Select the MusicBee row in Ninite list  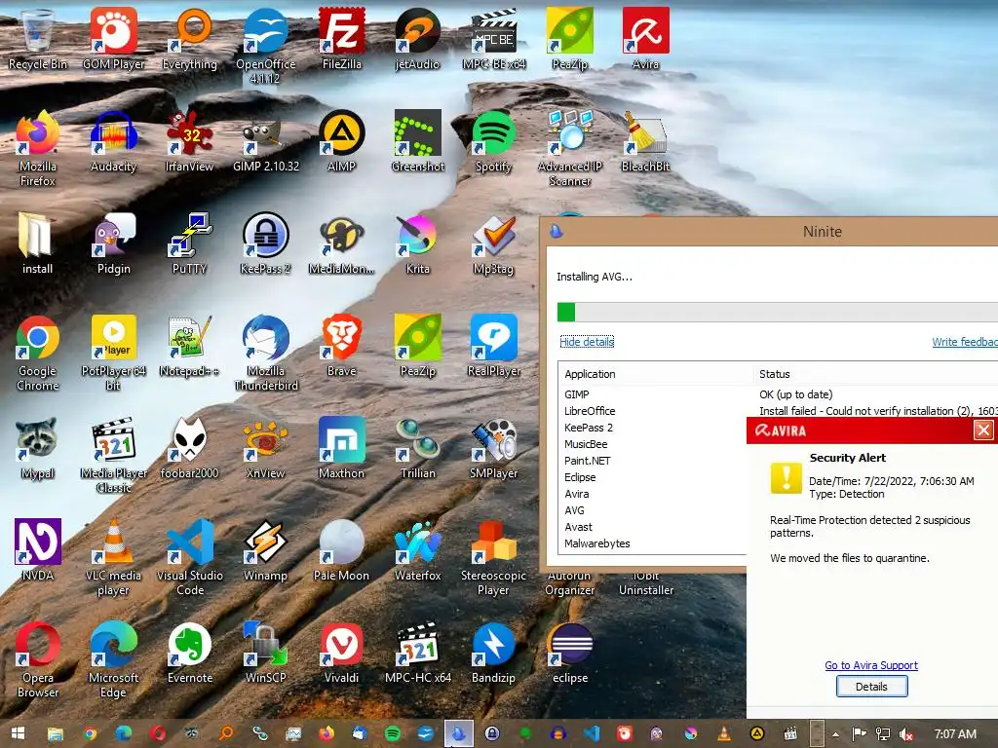(654, 444)
